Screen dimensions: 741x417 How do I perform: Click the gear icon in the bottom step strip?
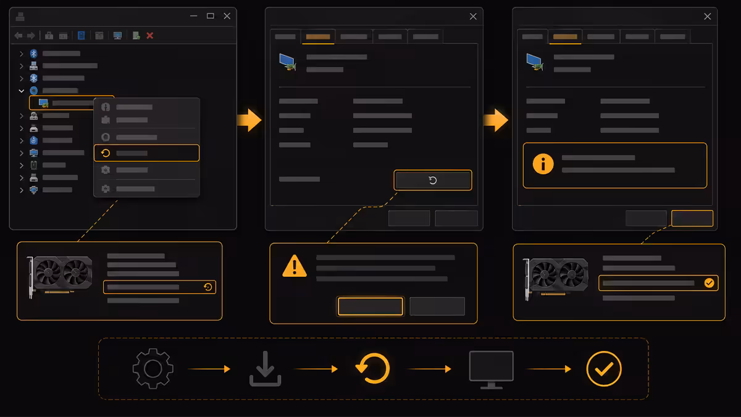click(153, 369)
